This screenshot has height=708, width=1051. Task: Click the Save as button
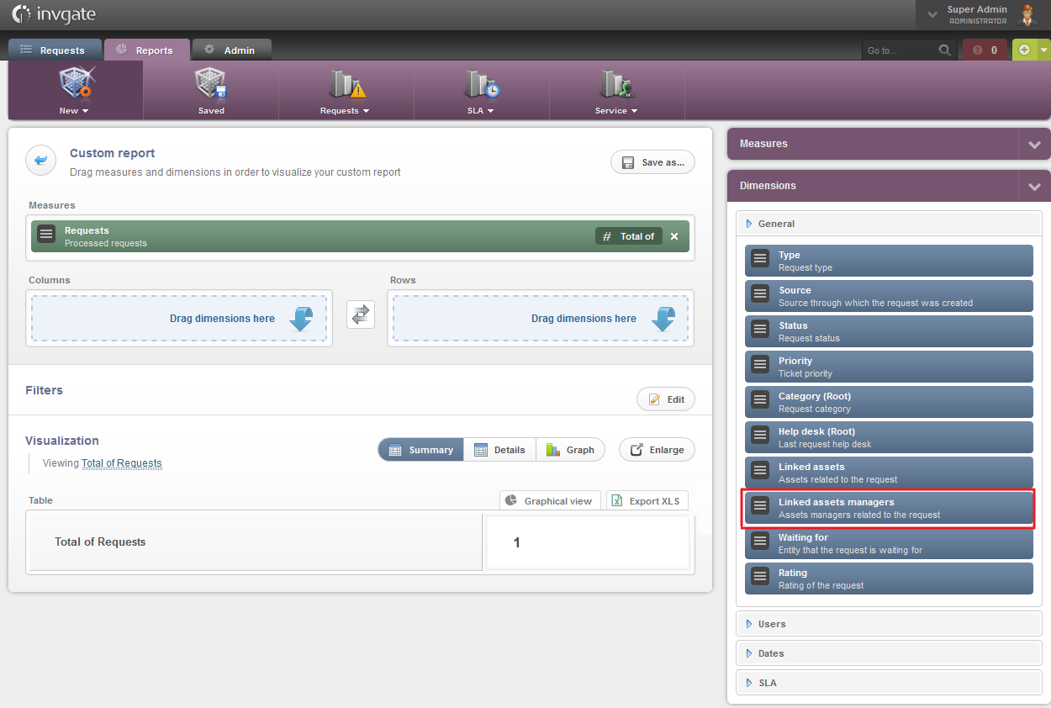tap(652, 161)
